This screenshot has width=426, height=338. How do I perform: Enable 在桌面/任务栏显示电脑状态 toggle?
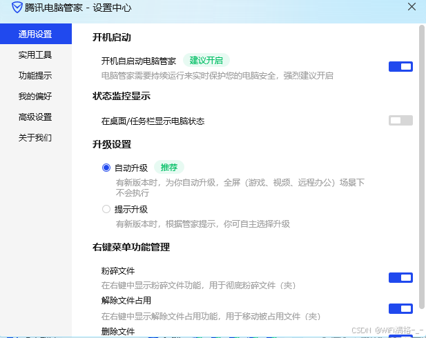pos(400,120)
